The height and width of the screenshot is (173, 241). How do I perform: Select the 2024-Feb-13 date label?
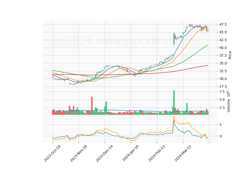click(x=157, y=153)
